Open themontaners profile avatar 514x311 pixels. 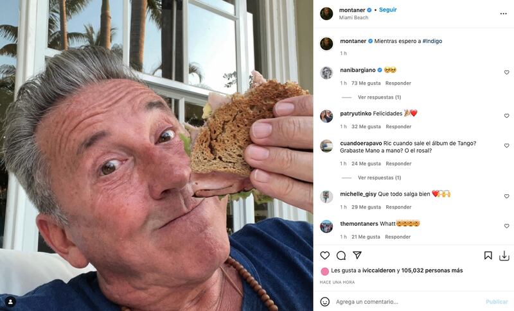[x=326, y=226]
